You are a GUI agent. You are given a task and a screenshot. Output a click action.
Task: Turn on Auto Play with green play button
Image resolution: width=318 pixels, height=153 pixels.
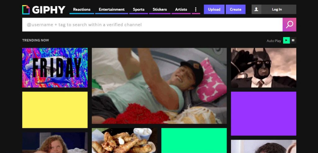(x=286, y=40)
